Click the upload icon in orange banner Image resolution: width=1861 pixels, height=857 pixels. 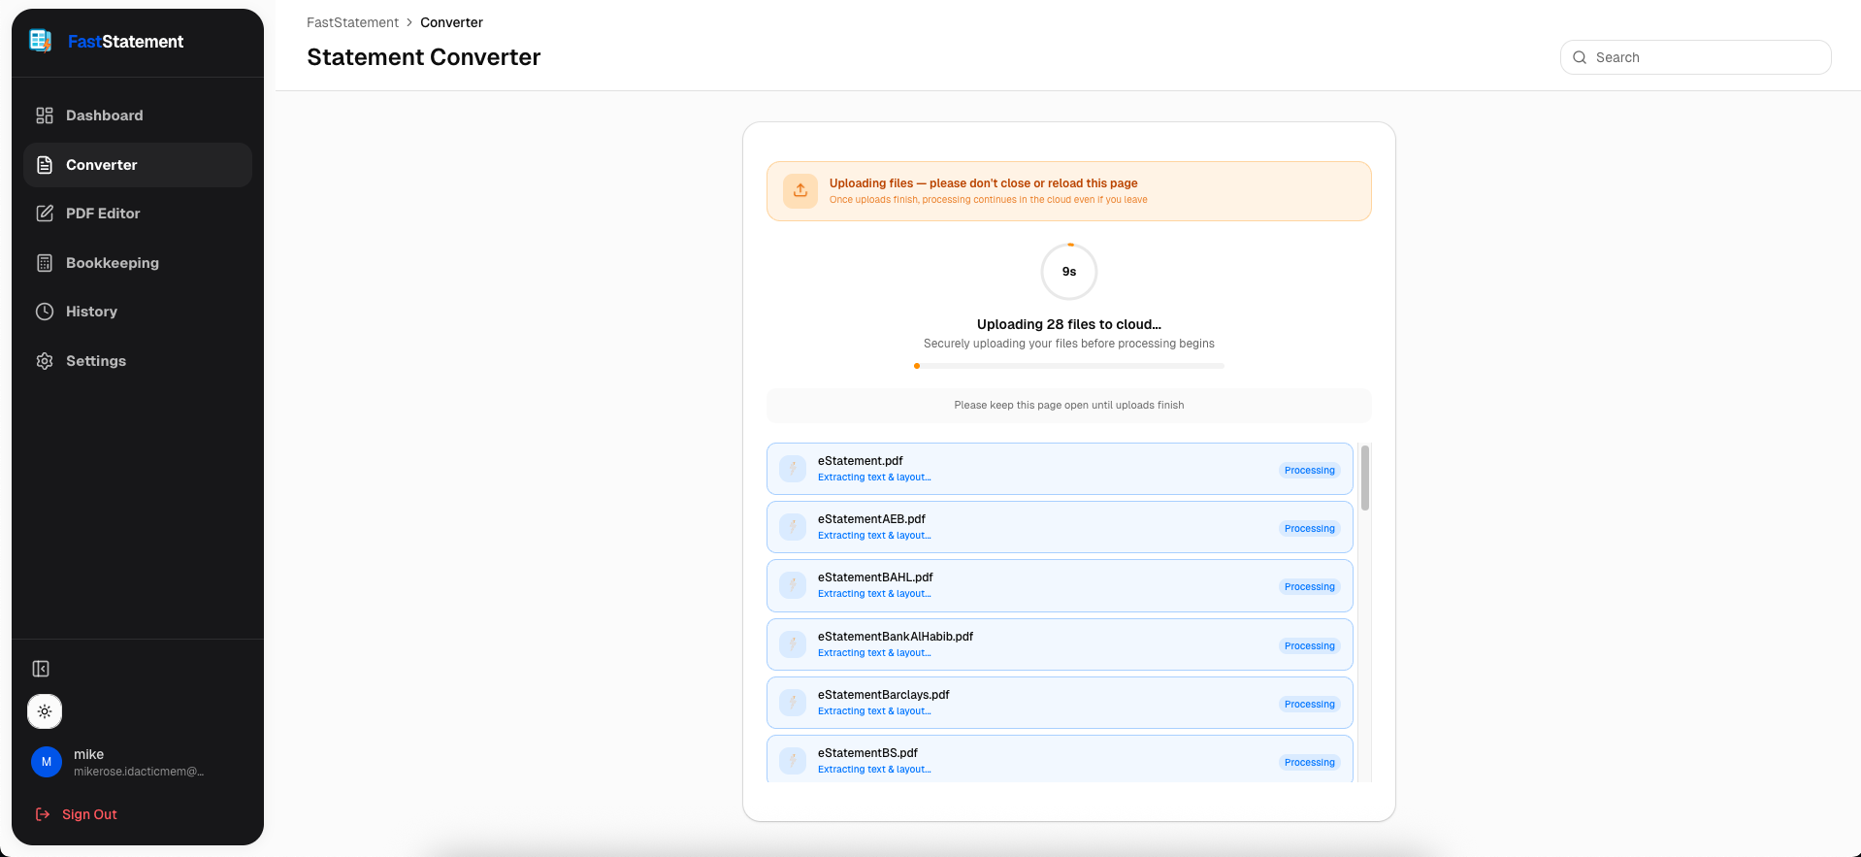point(800,190)
